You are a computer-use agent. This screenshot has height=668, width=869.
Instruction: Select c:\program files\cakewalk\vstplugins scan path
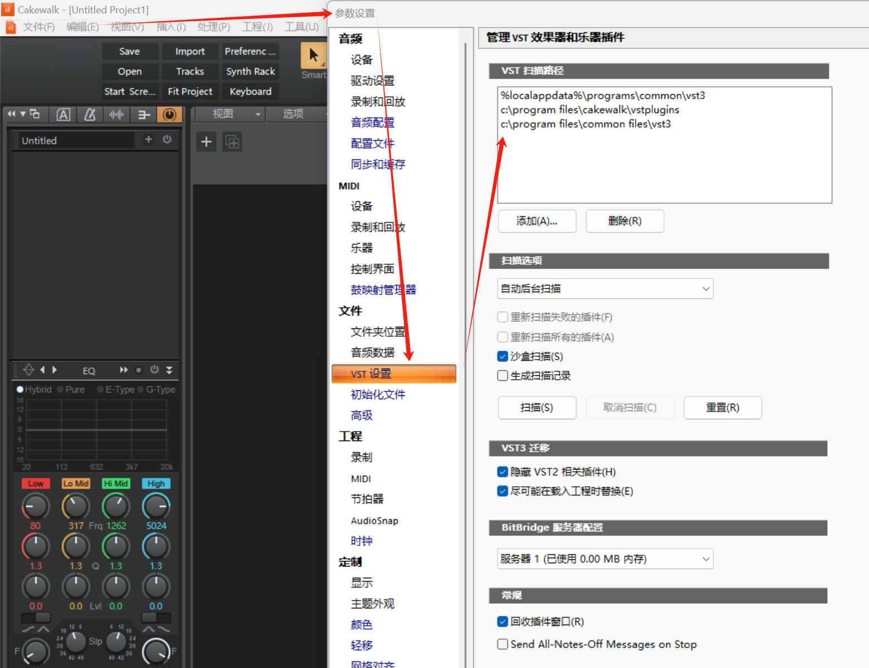(x=590, y=110)
